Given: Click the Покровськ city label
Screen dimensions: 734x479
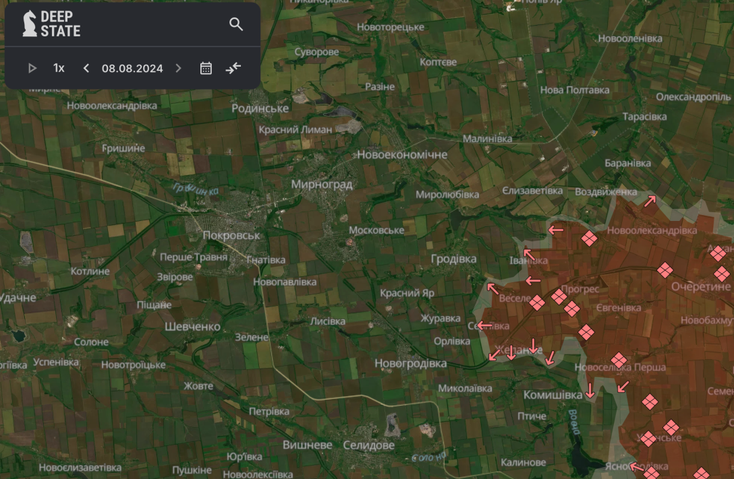Looking at the screenshot, I should (x=231, y=236).
